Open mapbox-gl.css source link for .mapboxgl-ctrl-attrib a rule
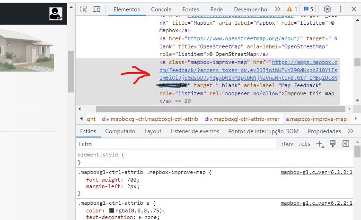This screenshot has width=361, height=220. (x=317, y=203)
